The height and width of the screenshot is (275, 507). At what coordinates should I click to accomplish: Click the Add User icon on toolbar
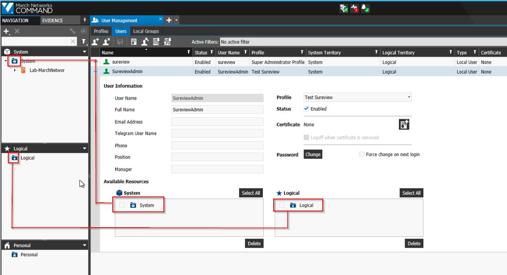95,42
